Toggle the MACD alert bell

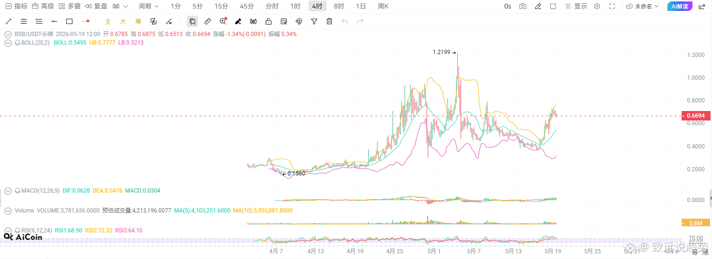click(x=18, y=191)
